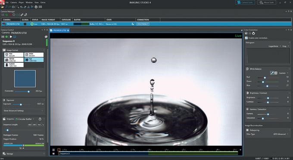Screen dimensions: 293x160
Task: Select the white balance eyedropper tool
Action: pyautogui.click(x=272, y=73)
